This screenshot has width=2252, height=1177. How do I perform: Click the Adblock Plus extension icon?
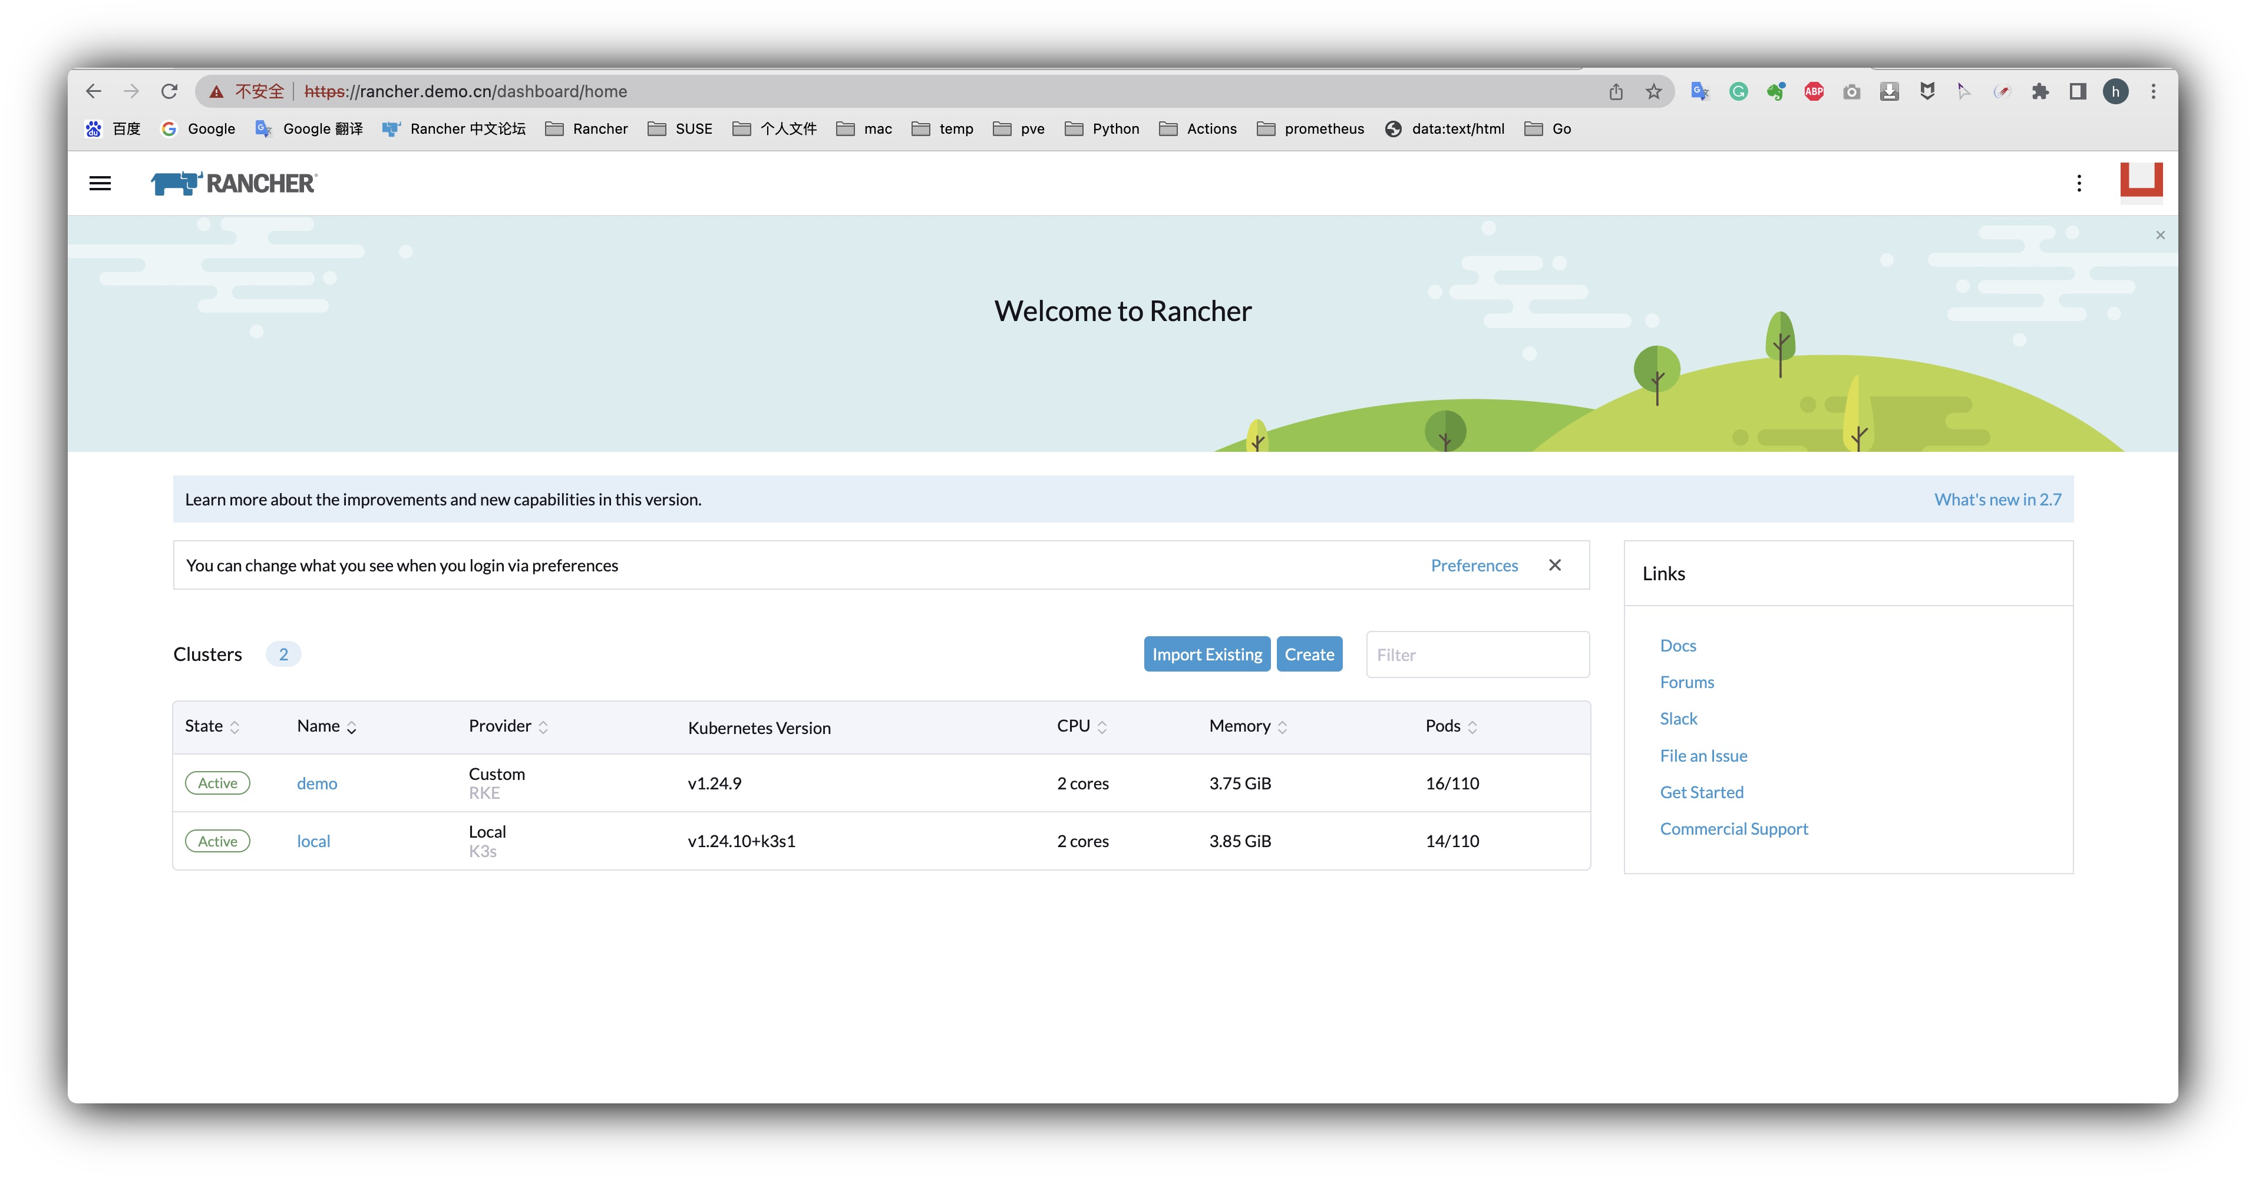pyautogui.click(x=1814, y=92)
